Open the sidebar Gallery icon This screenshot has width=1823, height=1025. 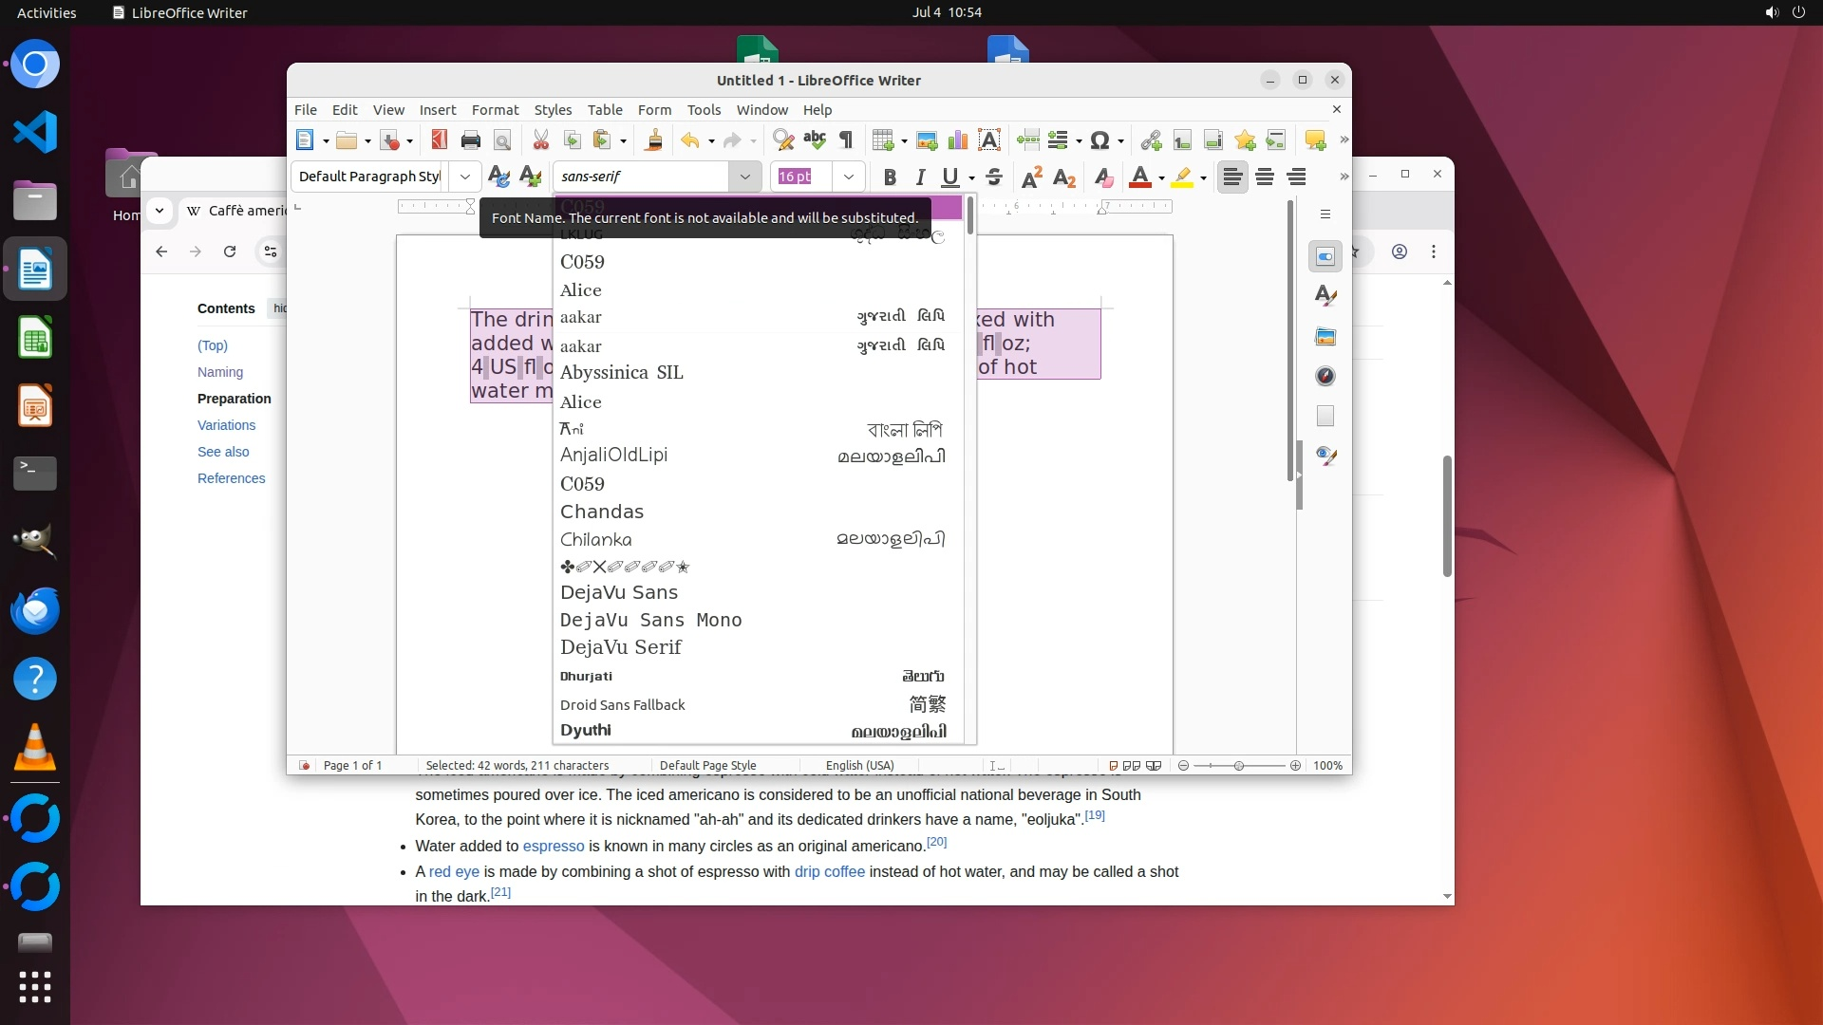tap(1325, 336)
